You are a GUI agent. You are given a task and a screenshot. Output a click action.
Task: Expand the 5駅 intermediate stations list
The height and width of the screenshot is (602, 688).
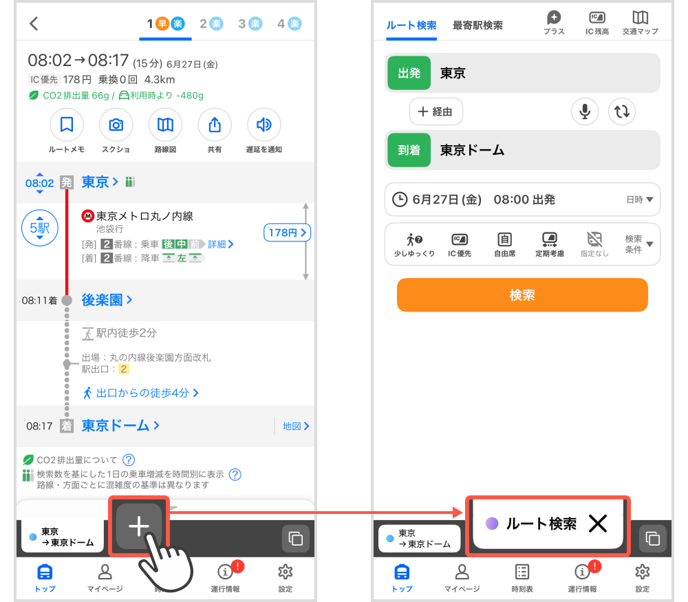pos(40,228)
